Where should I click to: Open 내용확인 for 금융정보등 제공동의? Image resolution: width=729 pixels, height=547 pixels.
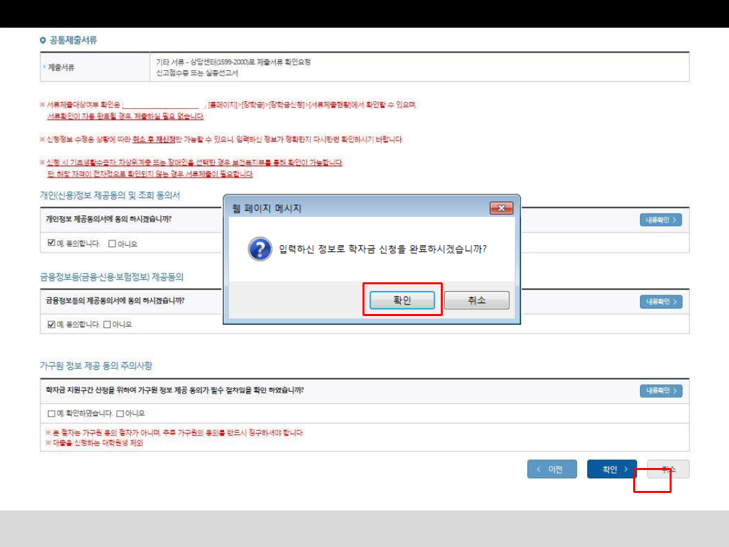(660, 302)
